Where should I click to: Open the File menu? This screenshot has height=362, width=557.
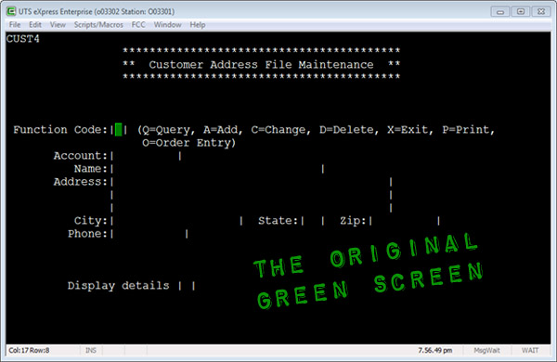[x=15, y=24]
